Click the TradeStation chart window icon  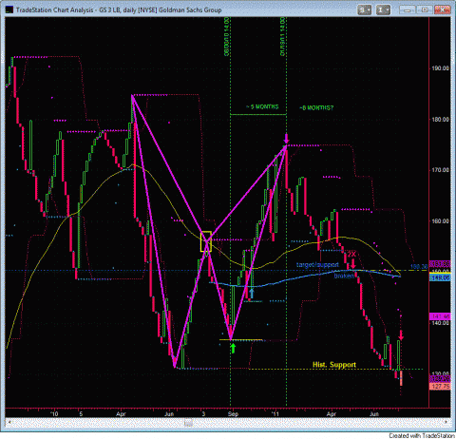pyautogui.click(x=9, y=10)
